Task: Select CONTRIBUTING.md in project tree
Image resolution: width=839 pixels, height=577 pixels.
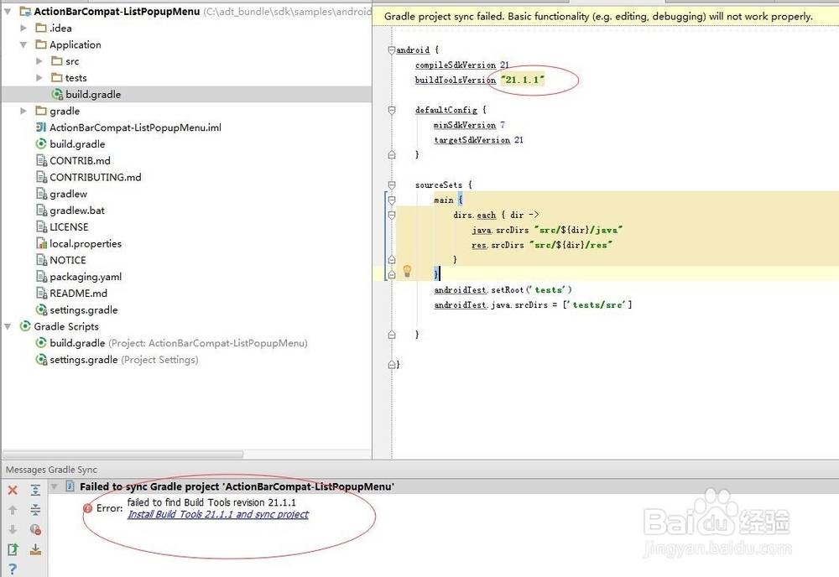Action: click(96, 177)
